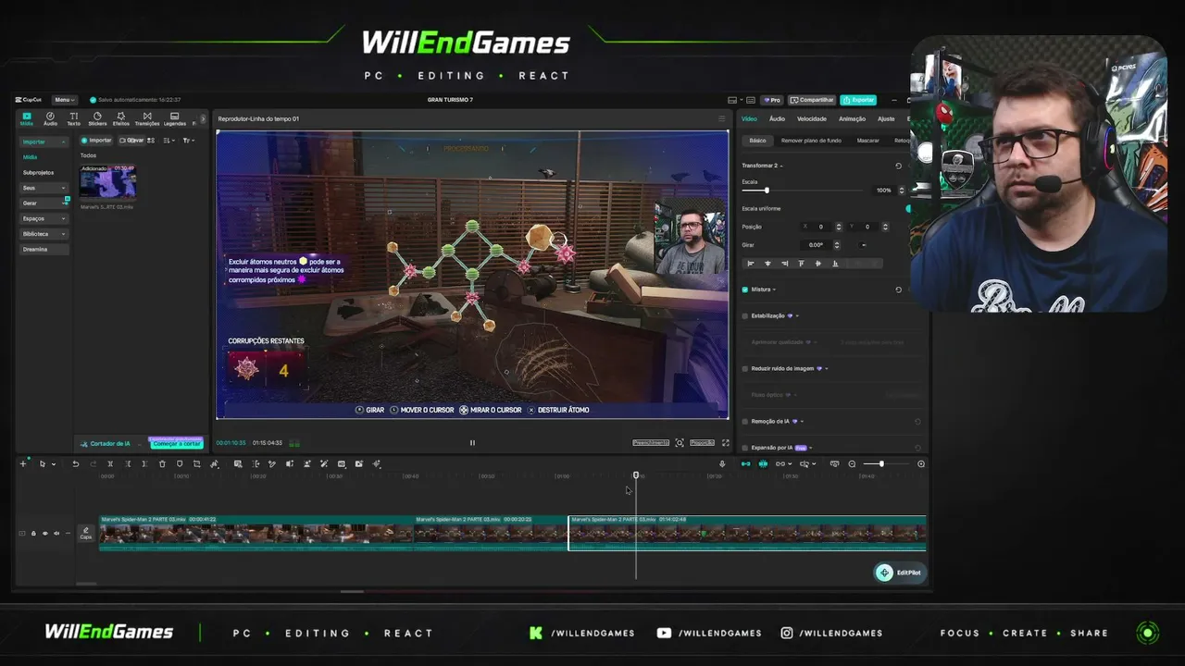1185x666 pixels.
Task: Click the crop icon in timeline toolbar
Action: pyautogui.click(x=196, y=463)
